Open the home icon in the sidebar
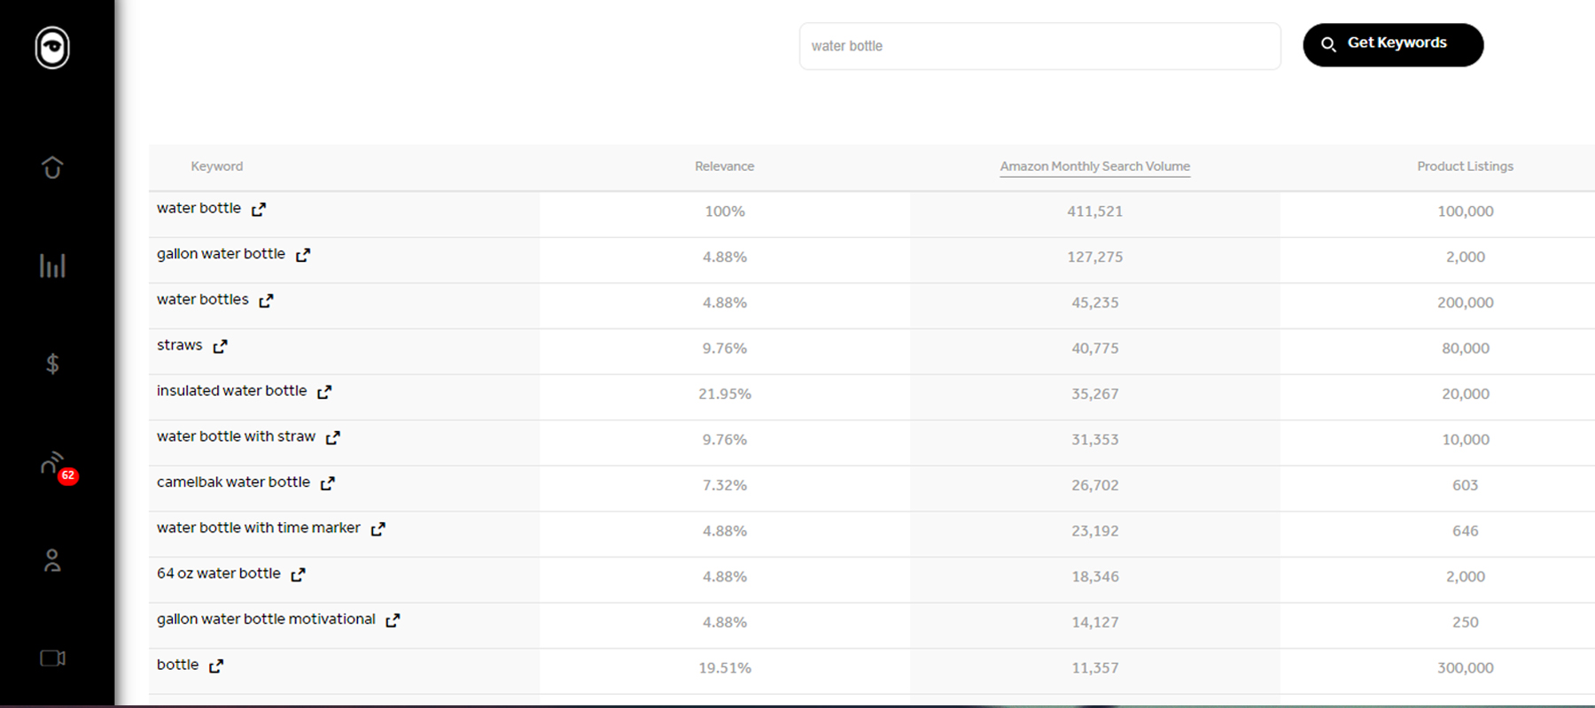The width and height of the screenshot is (1595, 708). click(x=52, y=167)
